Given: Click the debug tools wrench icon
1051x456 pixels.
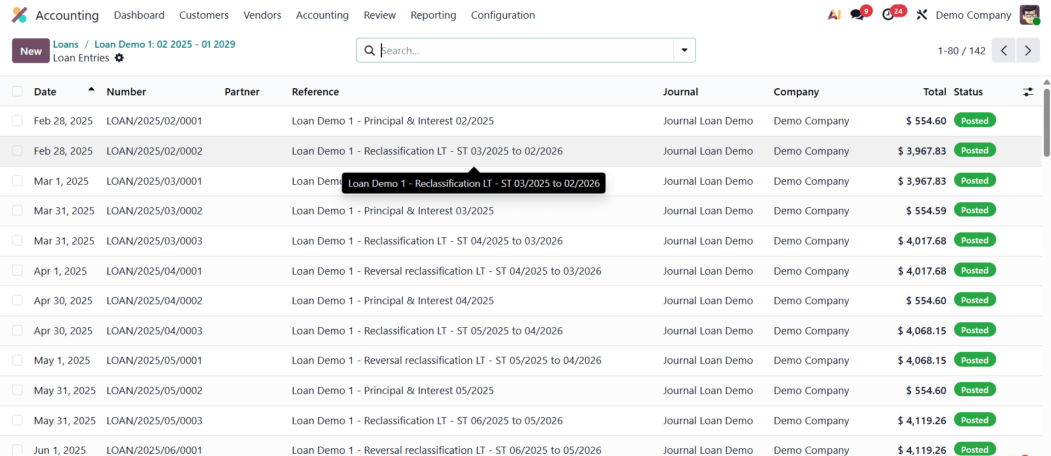Looking at the screenshot, I should point(922,15).
